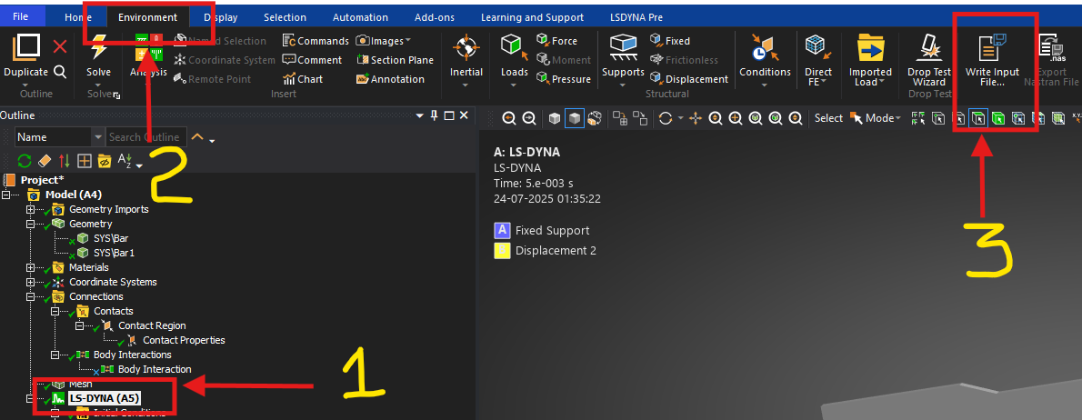Click the hide-folders icon in Outline toolbar
Screen dimensions: 1082x420
click(x=105, y=161)
